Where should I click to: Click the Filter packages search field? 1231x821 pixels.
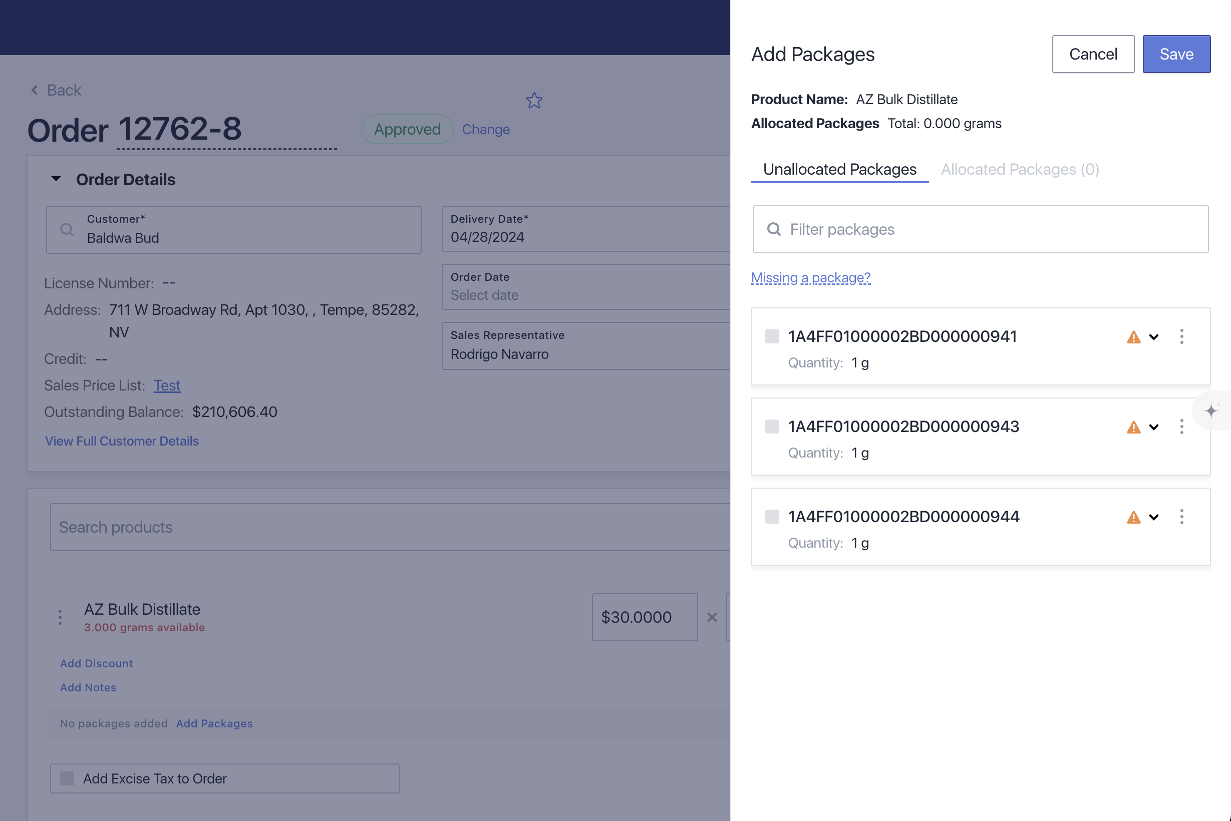coord(980,229)
